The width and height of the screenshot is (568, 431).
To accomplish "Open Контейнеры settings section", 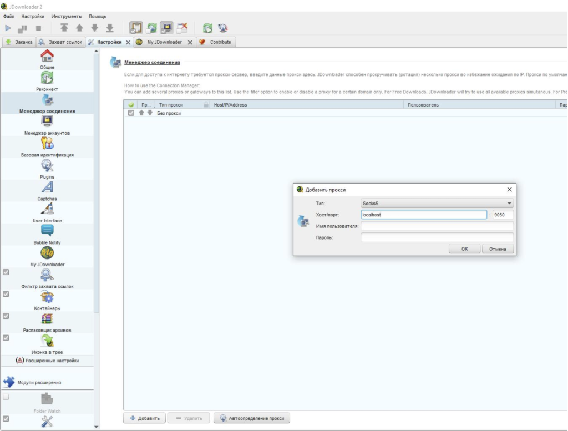I will [x=47, y=300].
